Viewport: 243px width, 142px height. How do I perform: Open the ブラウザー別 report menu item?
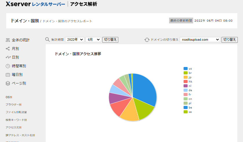[13, 104]
